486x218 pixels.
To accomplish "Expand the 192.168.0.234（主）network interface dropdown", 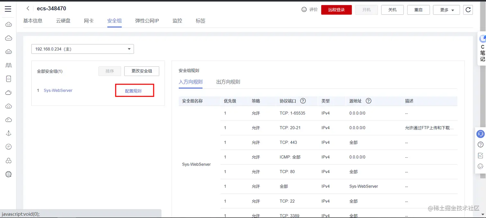I will coord(83,49).
